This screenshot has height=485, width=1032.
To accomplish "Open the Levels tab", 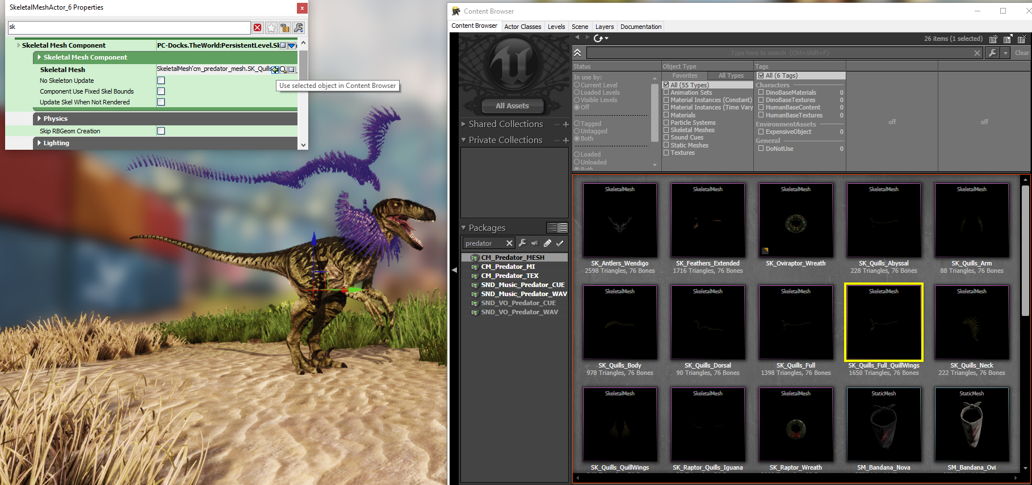I will [556, 27].
